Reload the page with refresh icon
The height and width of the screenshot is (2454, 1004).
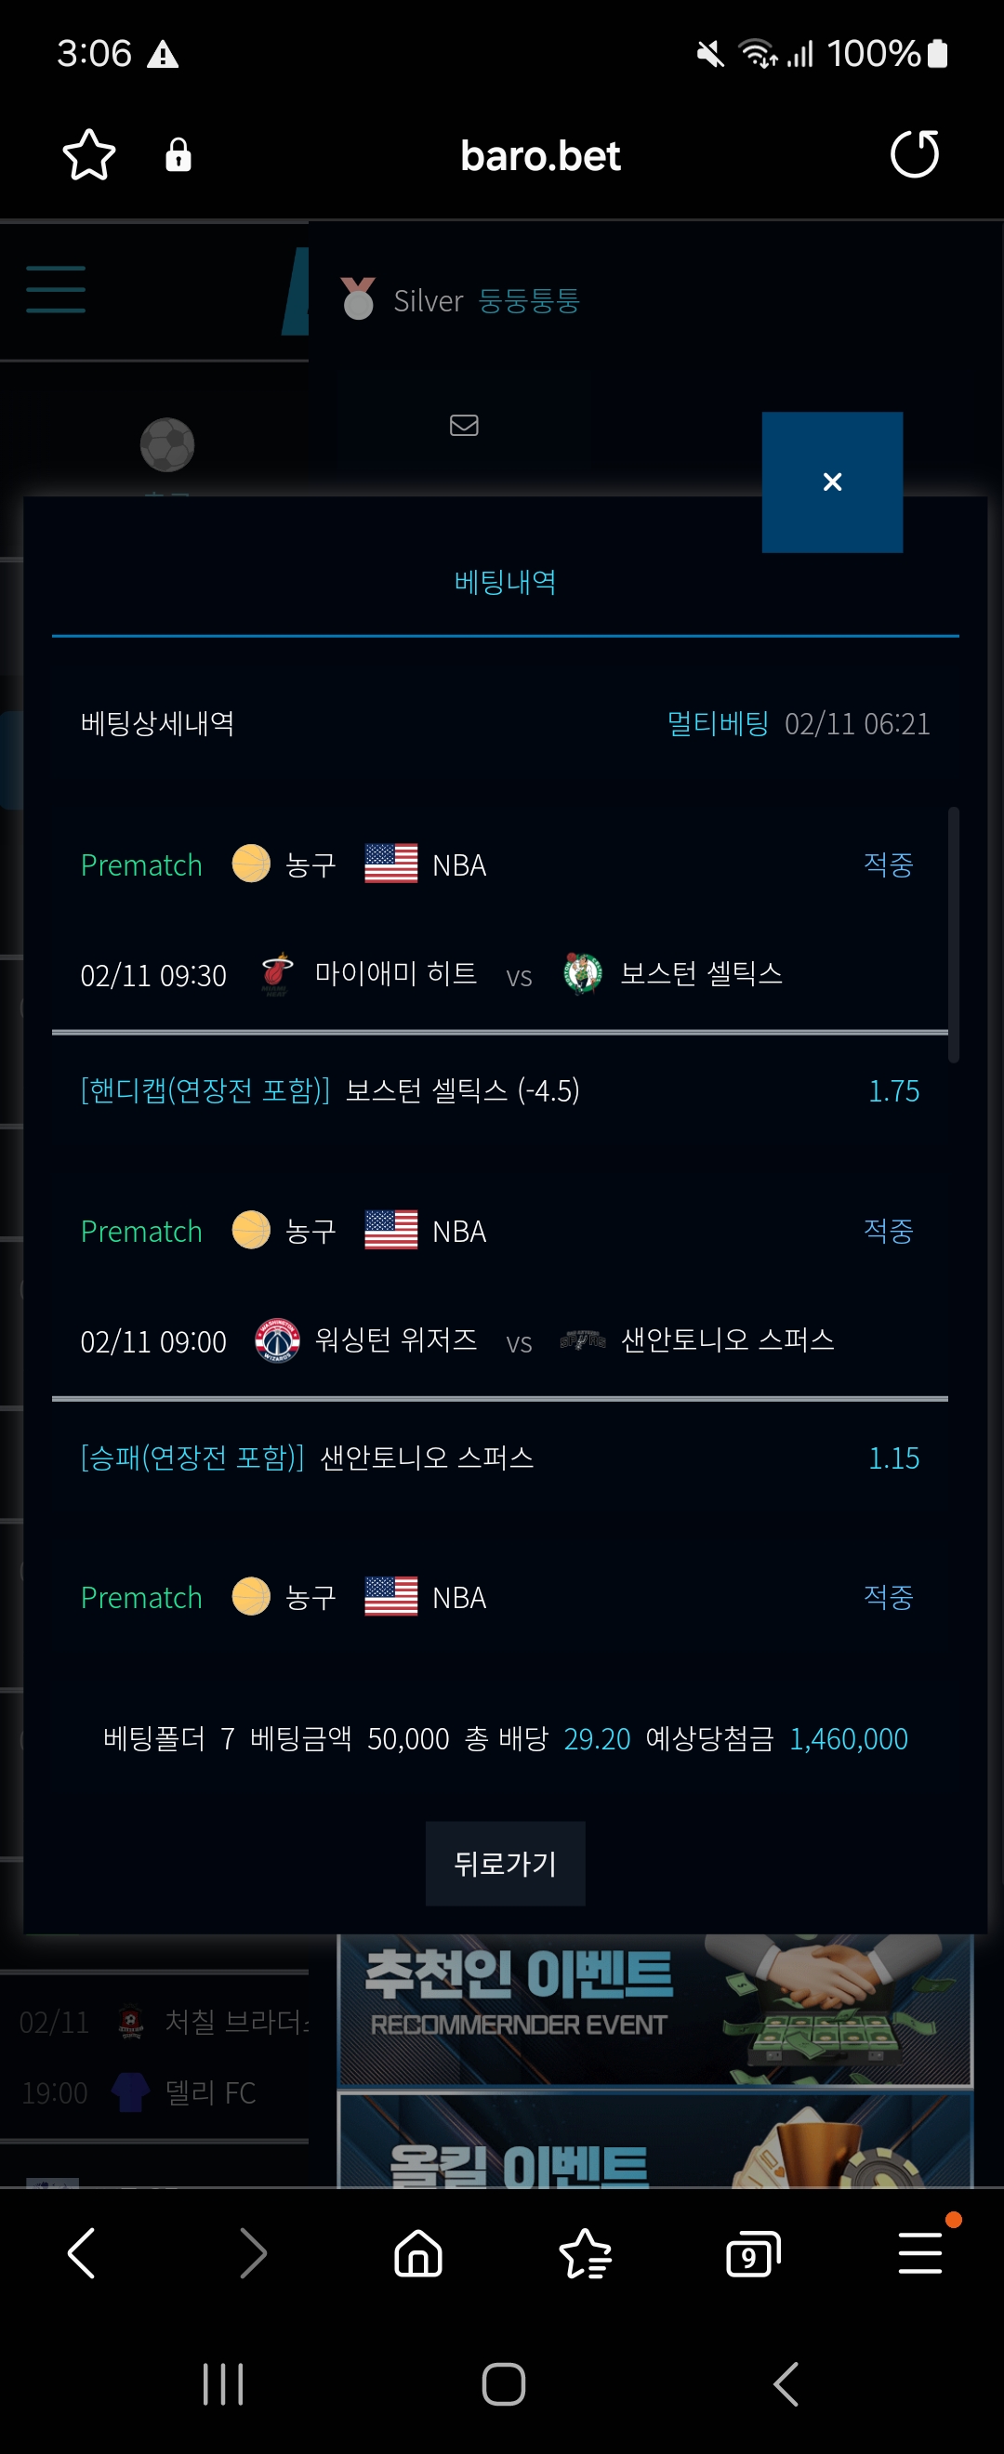[915, 154]
